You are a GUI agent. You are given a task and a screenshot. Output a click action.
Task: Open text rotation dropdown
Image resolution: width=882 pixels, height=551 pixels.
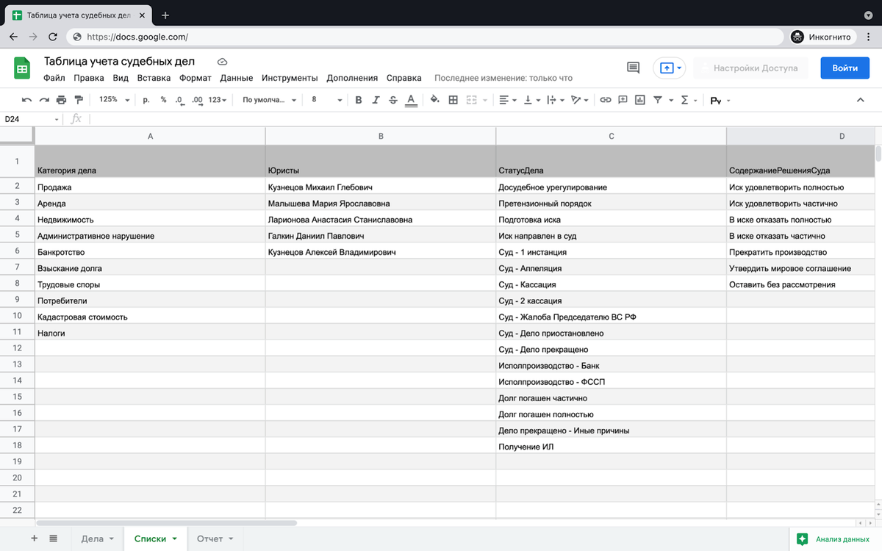[581, 100]
